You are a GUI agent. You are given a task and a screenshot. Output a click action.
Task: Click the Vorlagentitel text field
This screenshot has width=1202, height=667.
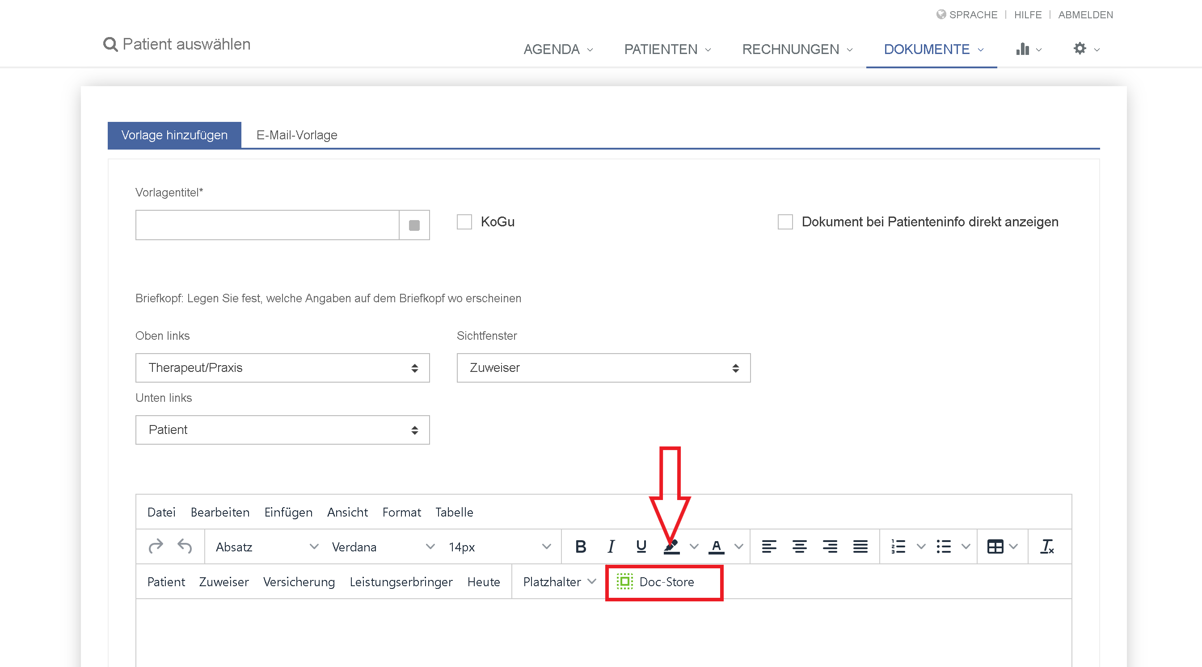click(x=267, y=225)
